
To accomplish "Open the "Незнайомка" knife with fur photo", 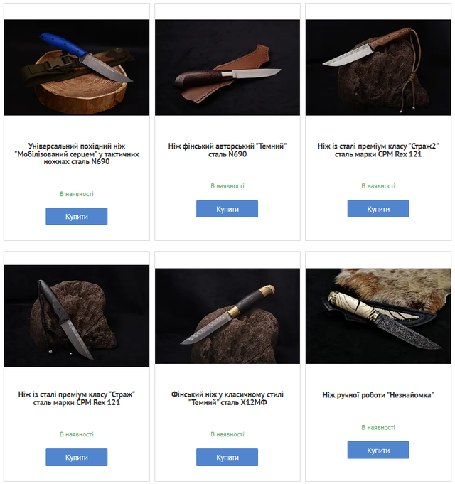I will tap(378, 316).
